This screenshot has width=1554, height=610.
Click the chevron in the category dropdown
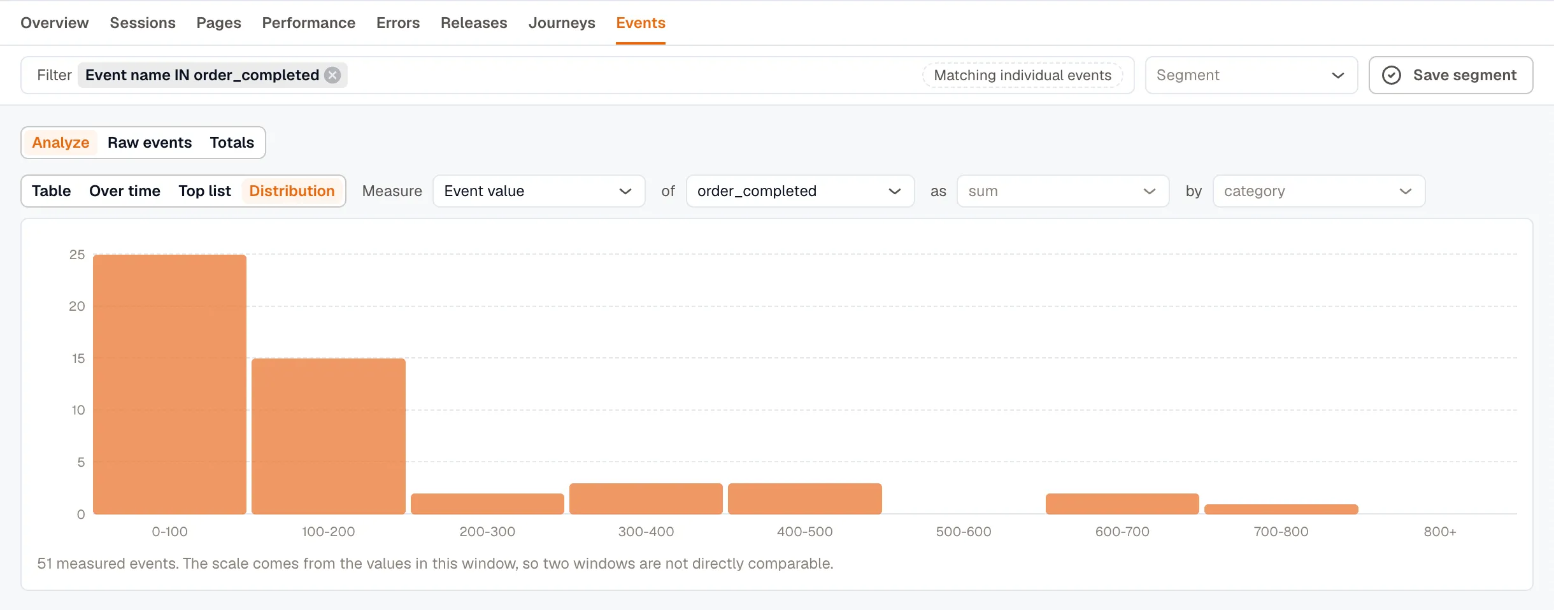click(x=1406, y=191)
